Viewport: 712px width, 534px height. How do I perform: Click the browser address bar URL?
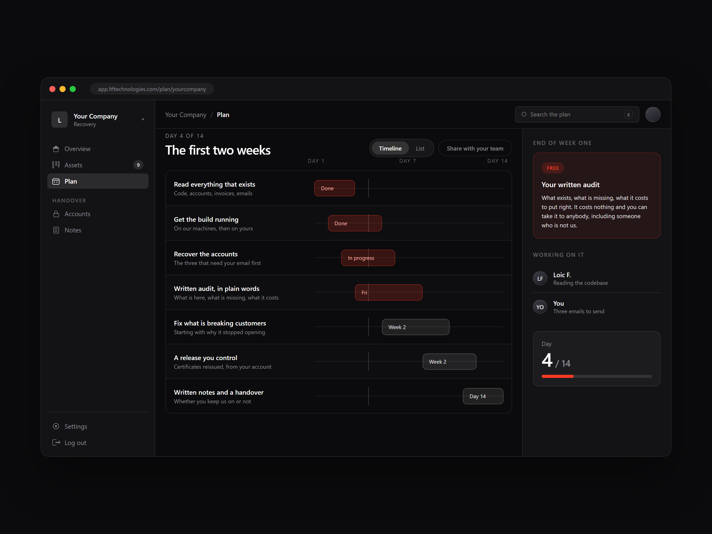pyautogui.click(x=152, y=89)
